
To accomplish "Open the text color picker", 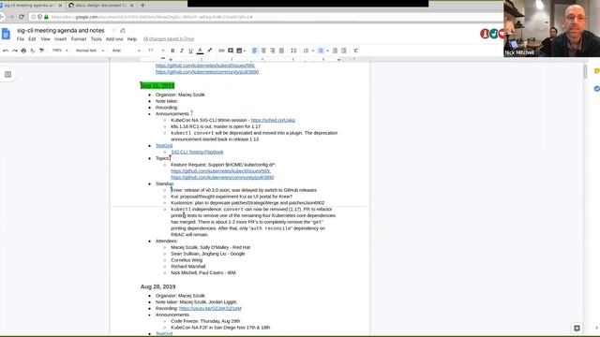I will (x=200, y=51).
